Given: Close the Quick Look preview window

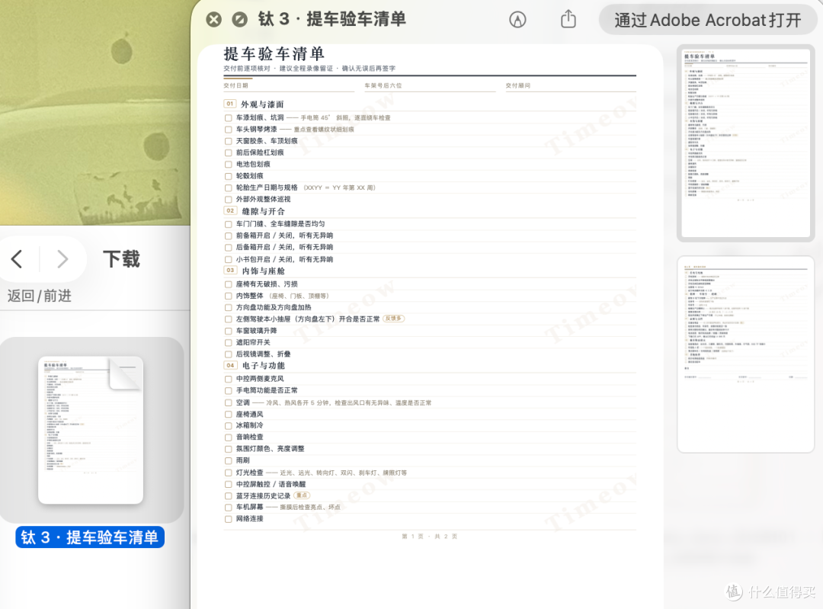Looking at the screenshot, I should 213,20.
